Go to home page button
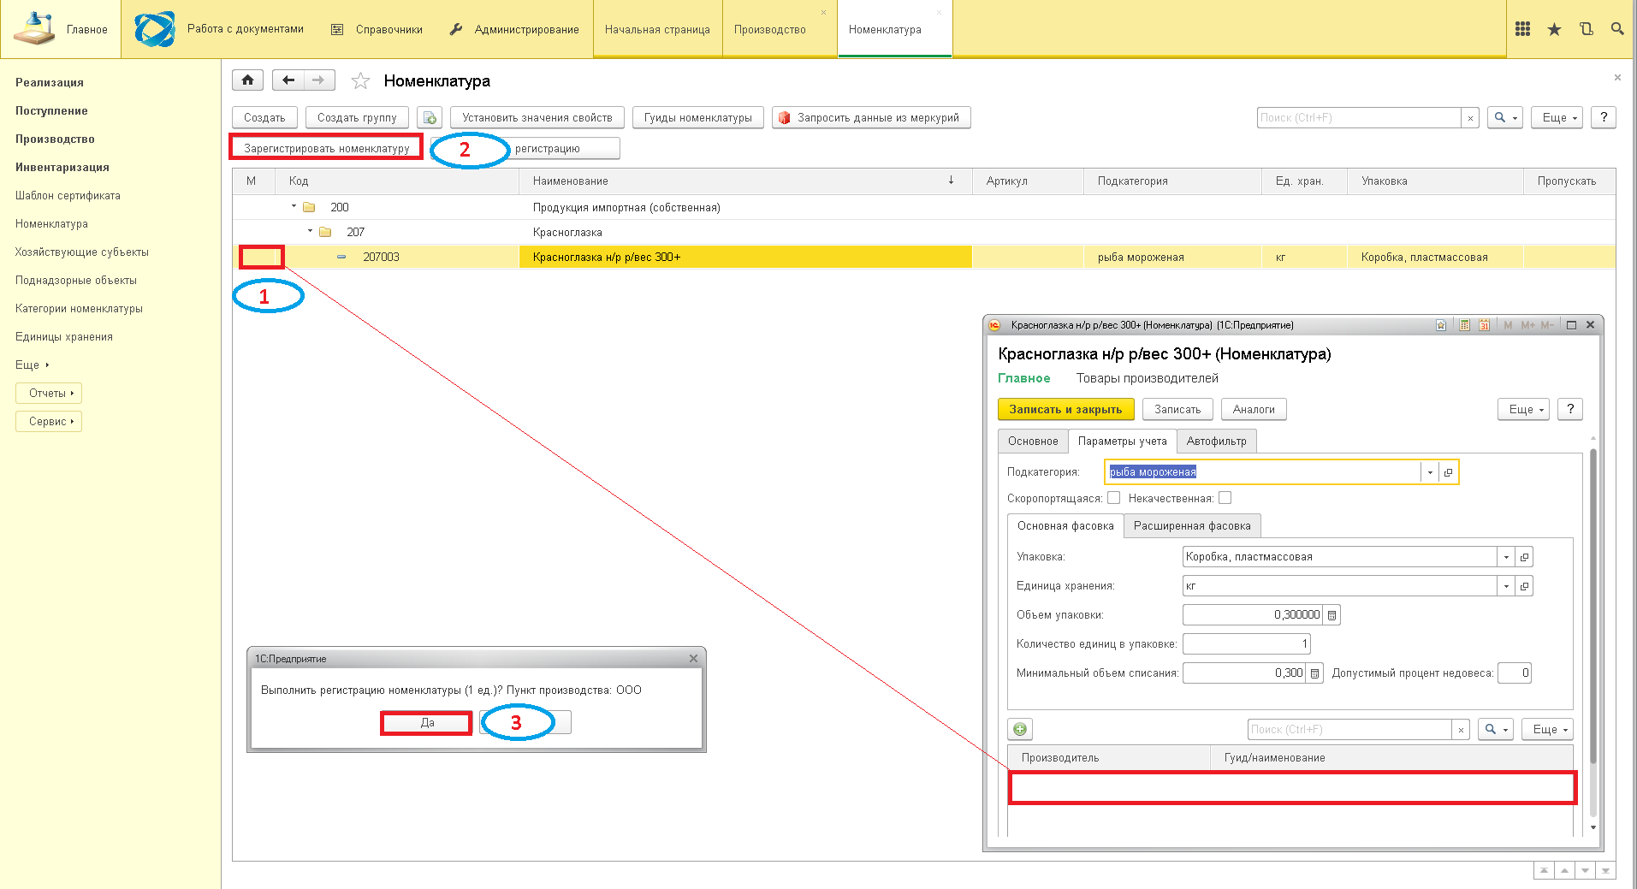Screen dimensions: 1637x889 coord(247,80)
